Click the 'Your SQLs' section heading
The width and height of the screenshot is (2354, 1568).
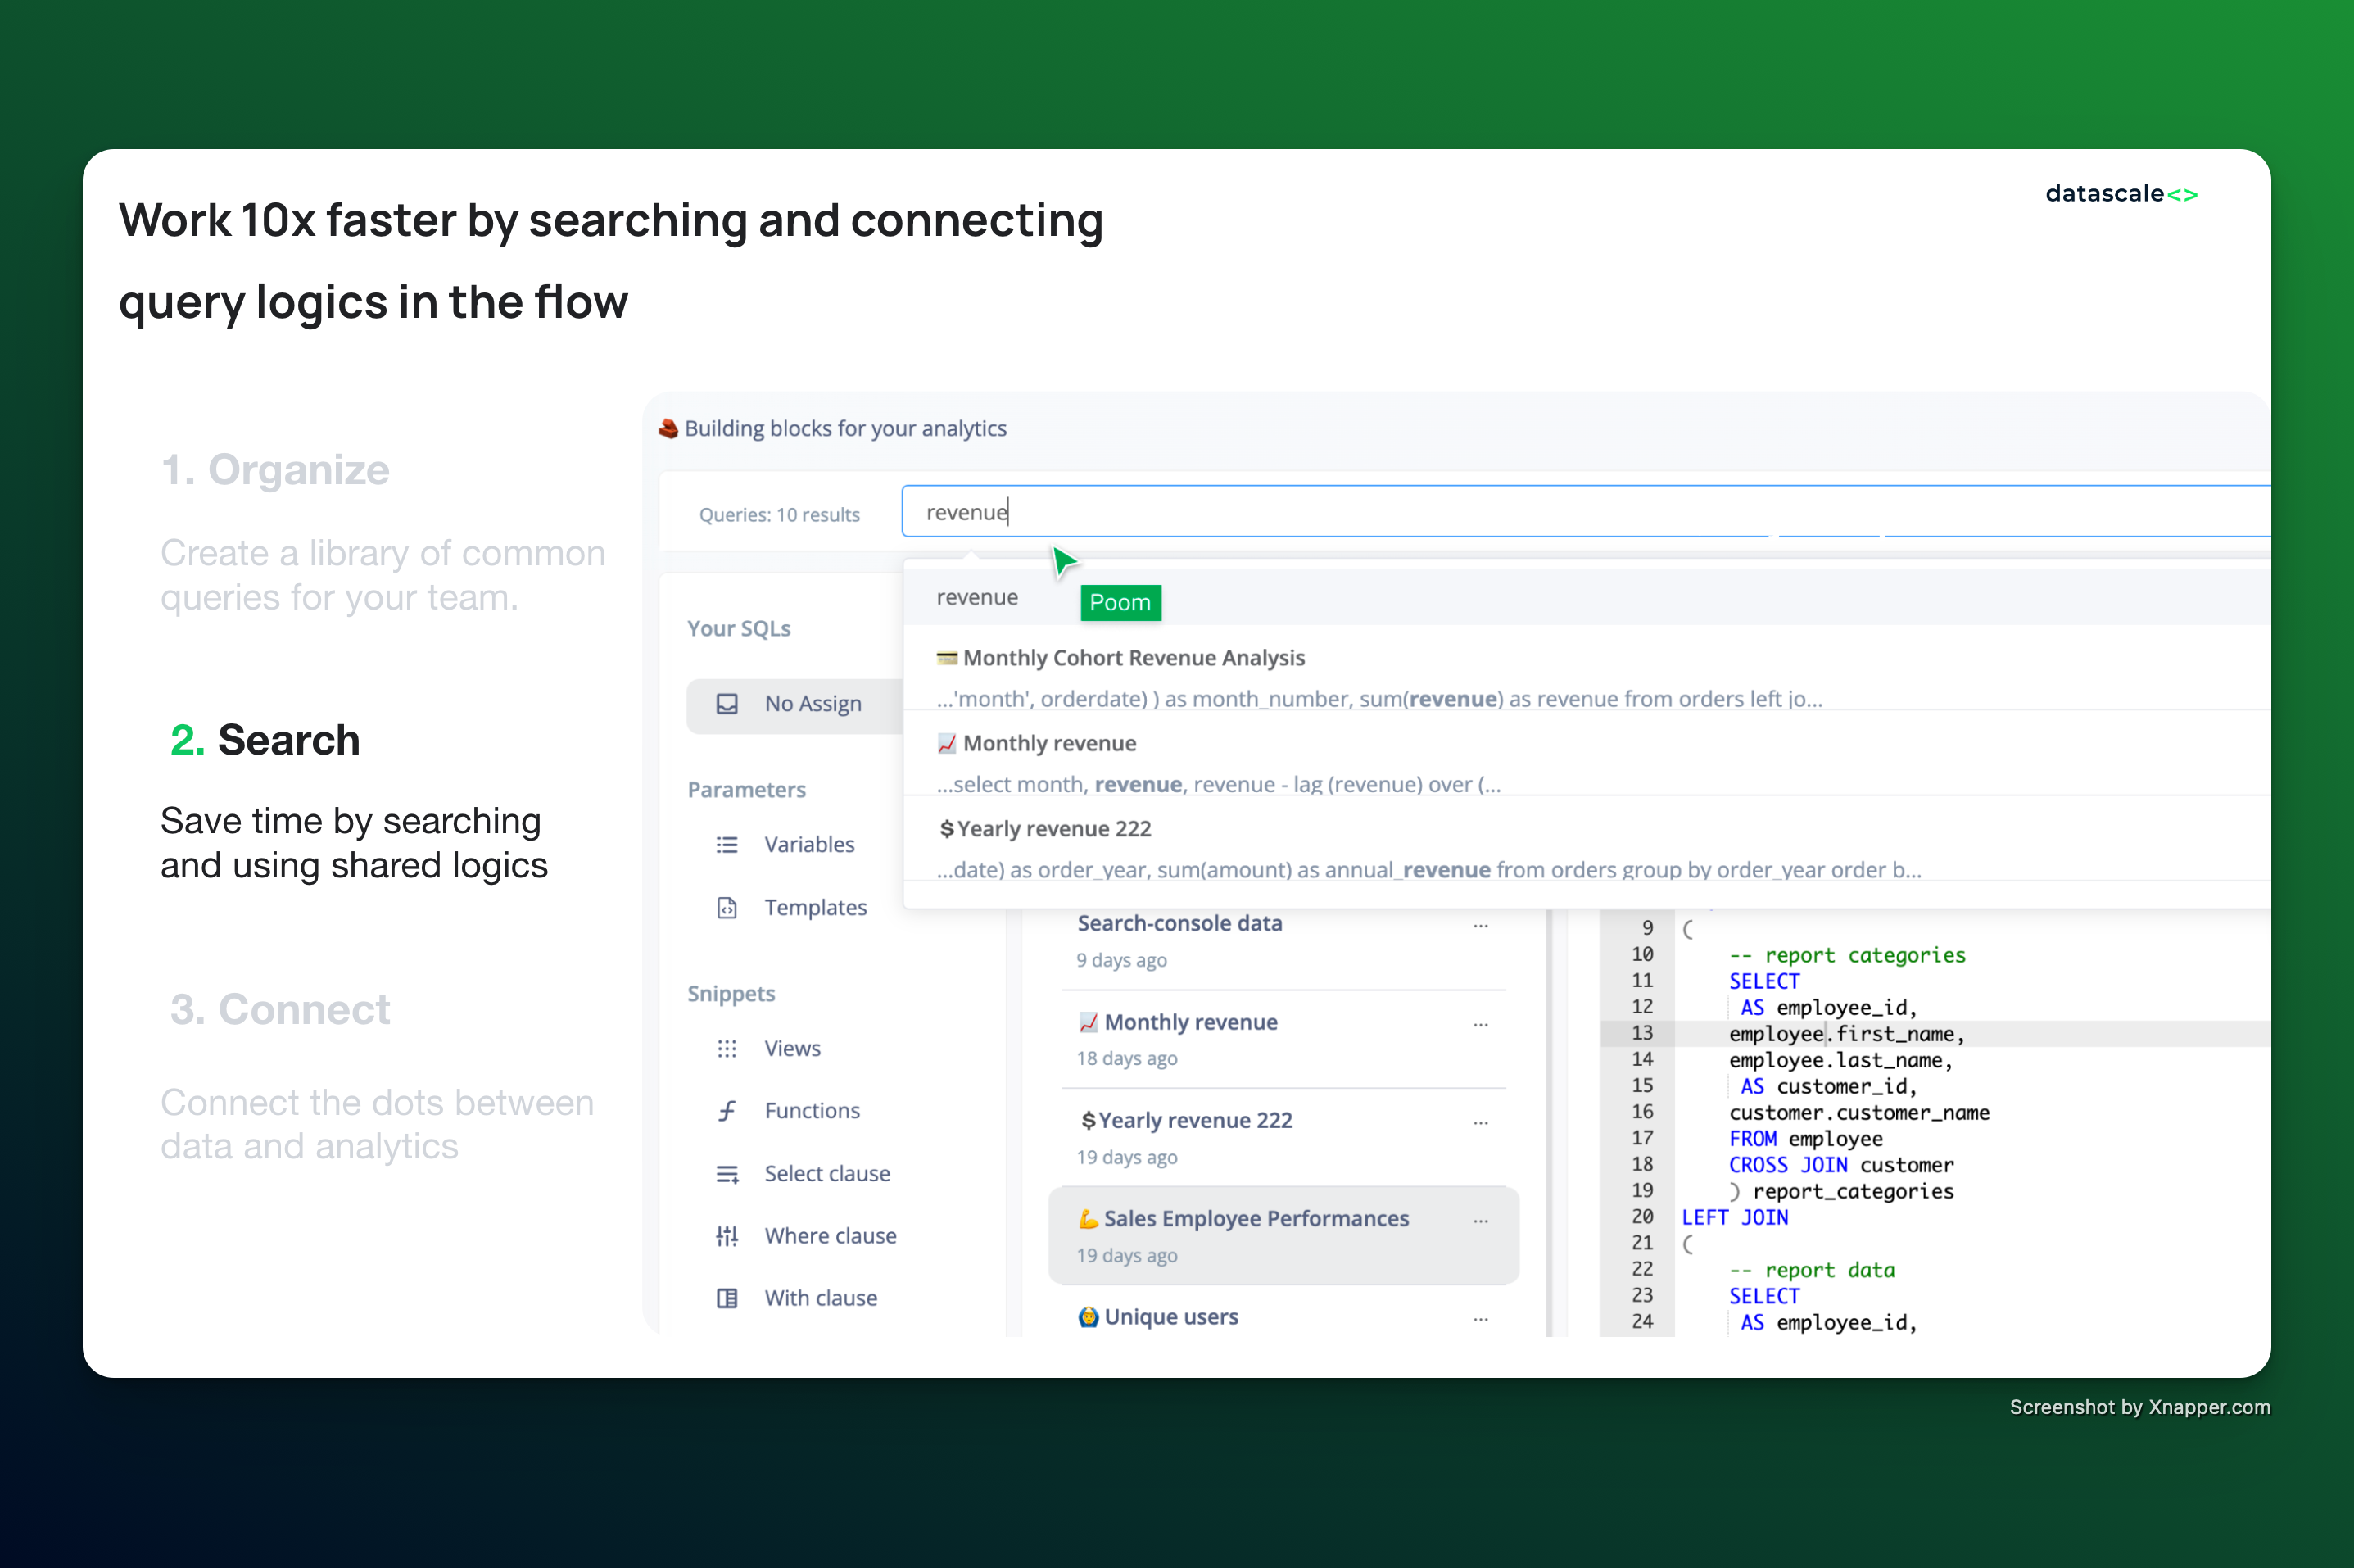tap(739, 629)
